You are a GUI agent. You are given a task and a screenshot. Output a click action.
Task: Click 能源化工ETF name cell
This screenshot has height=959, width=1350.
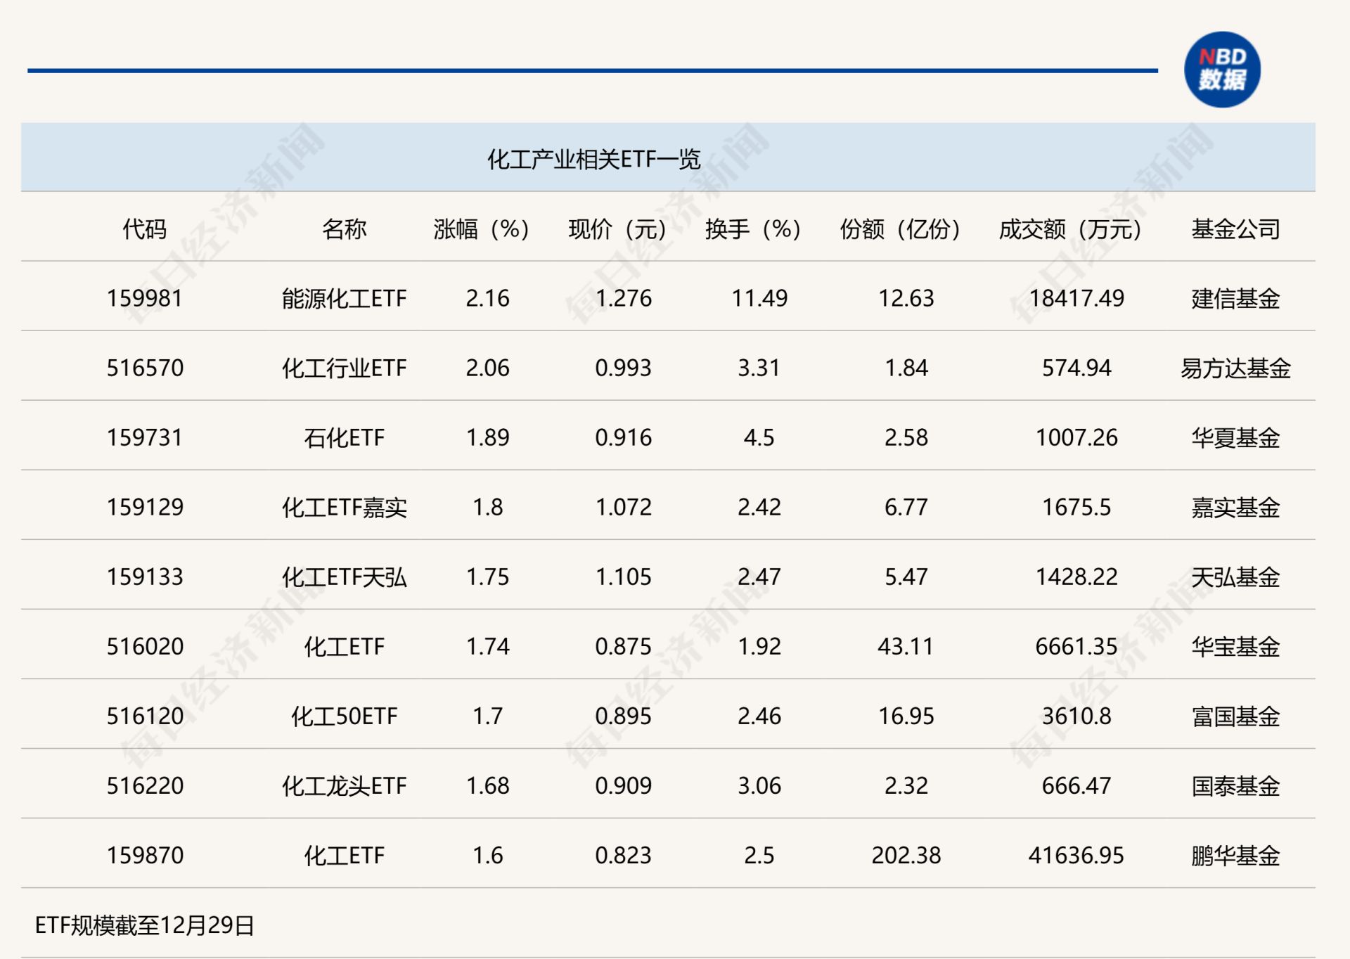tap(344, 299)
